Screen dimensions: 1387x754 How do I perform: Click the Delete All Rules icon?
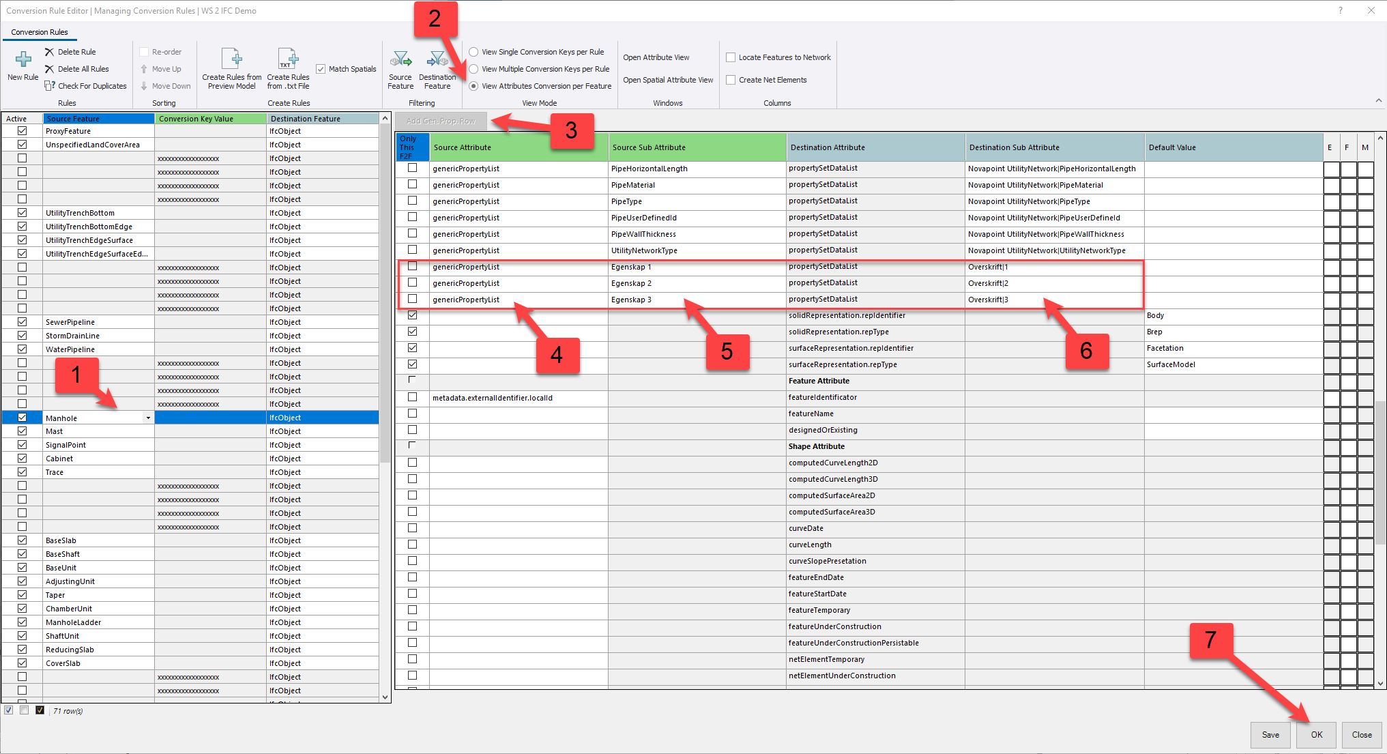49,69
